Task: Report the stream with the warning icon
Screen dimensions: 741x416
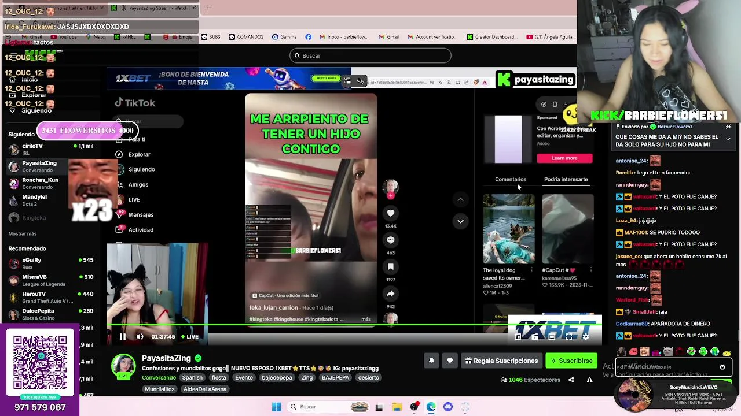Action: click(x=589, y=380)
